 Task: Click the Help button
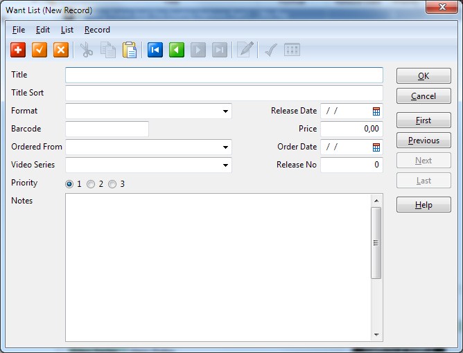(x=423, y=205)
